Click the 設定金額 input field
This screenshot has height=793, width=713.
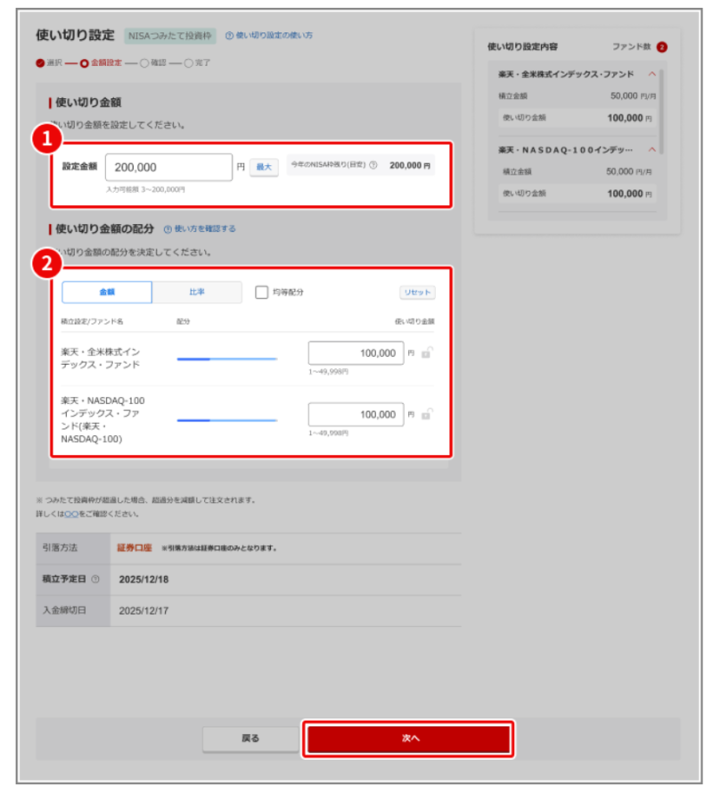click(168, 167)
